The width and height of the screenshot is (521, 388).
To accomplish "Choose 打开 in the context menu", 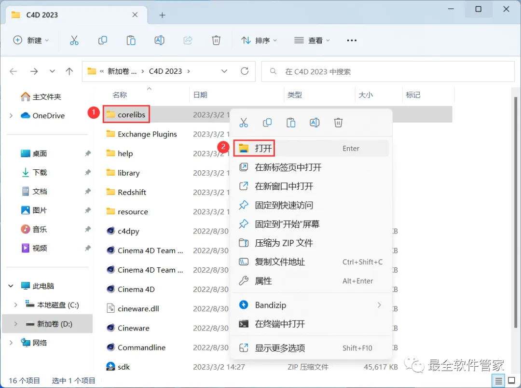I will pyautogui.click(x=311, y=148).
